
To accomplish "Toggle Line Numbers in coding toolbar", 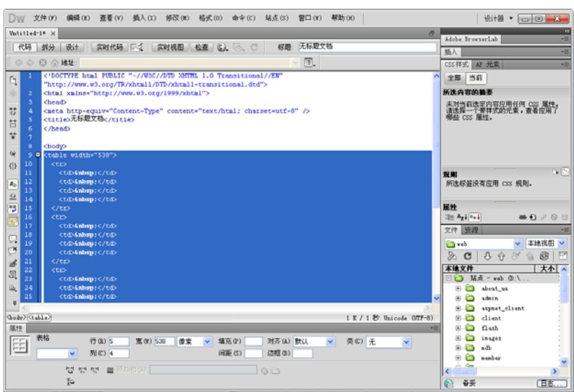I will [13, 184].
